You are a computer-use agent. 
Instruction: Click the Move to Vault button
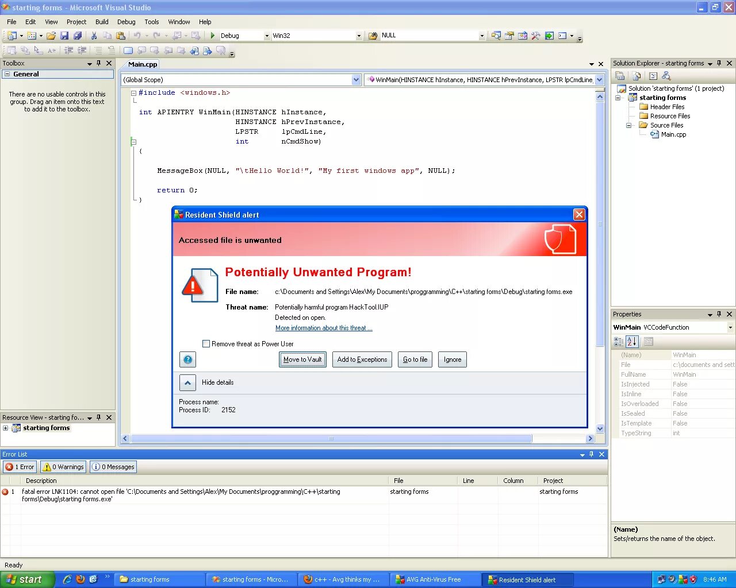click(302, 359)
